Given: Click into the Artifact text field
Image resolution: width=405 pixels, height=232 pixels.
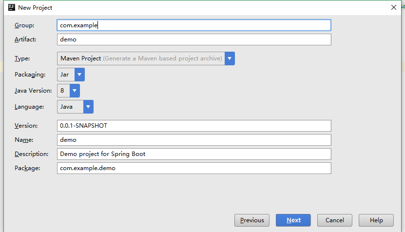Looking at the screenshot, I should (x=194, y=39).
